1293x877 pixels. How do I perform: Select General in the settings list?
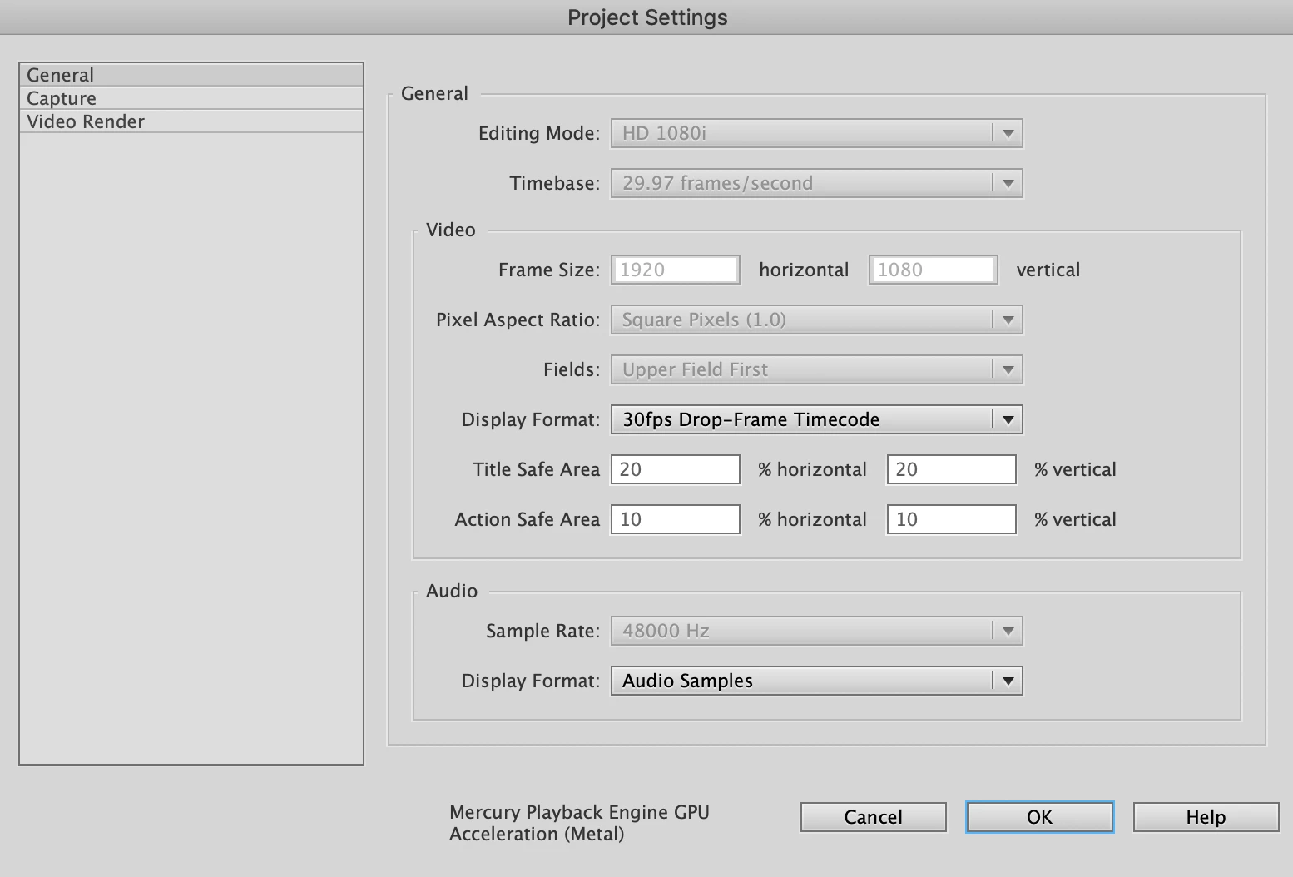[x=191, y=75]
